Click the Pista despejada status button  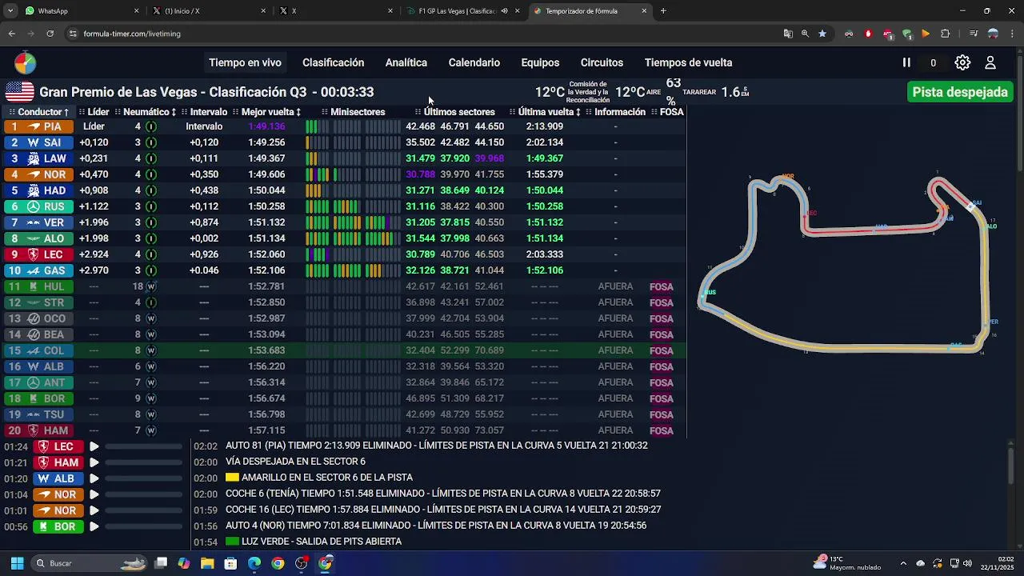tap(960, 92)
